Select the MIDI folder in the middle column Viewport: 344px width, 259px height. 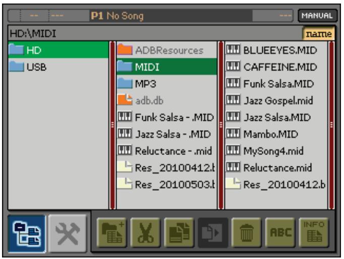tap(167, 67)
